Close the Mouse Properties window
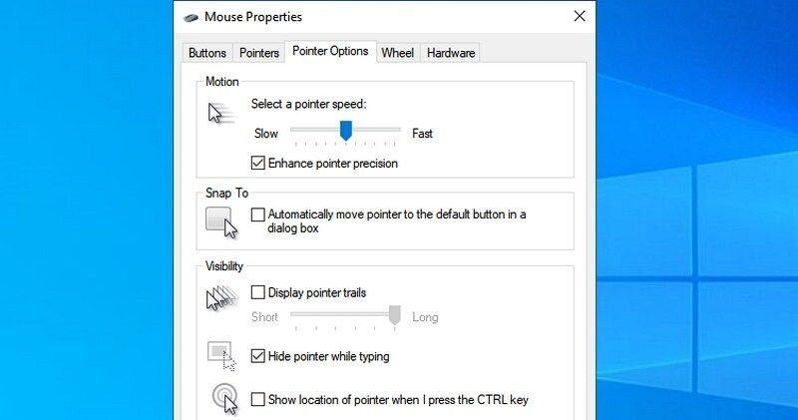Screen dimensions: 798x420 [580, 16]
